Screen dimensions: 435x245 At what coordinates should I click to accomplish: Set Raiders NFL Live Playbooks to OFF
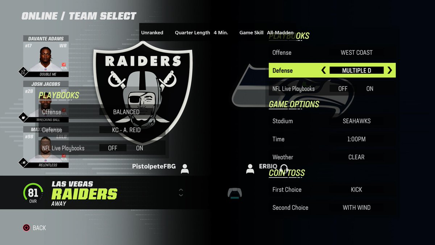click(x=113, y=148)
